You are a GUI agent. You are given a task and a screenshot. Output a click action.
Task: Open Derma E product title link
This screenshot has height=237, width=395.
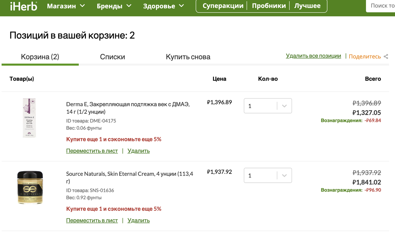pyautogui.click(x=128, y=108)
